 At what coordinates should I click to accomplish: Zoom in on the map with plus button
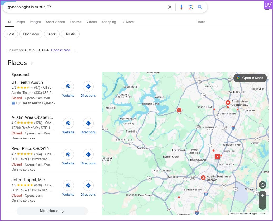coord(262,196)
